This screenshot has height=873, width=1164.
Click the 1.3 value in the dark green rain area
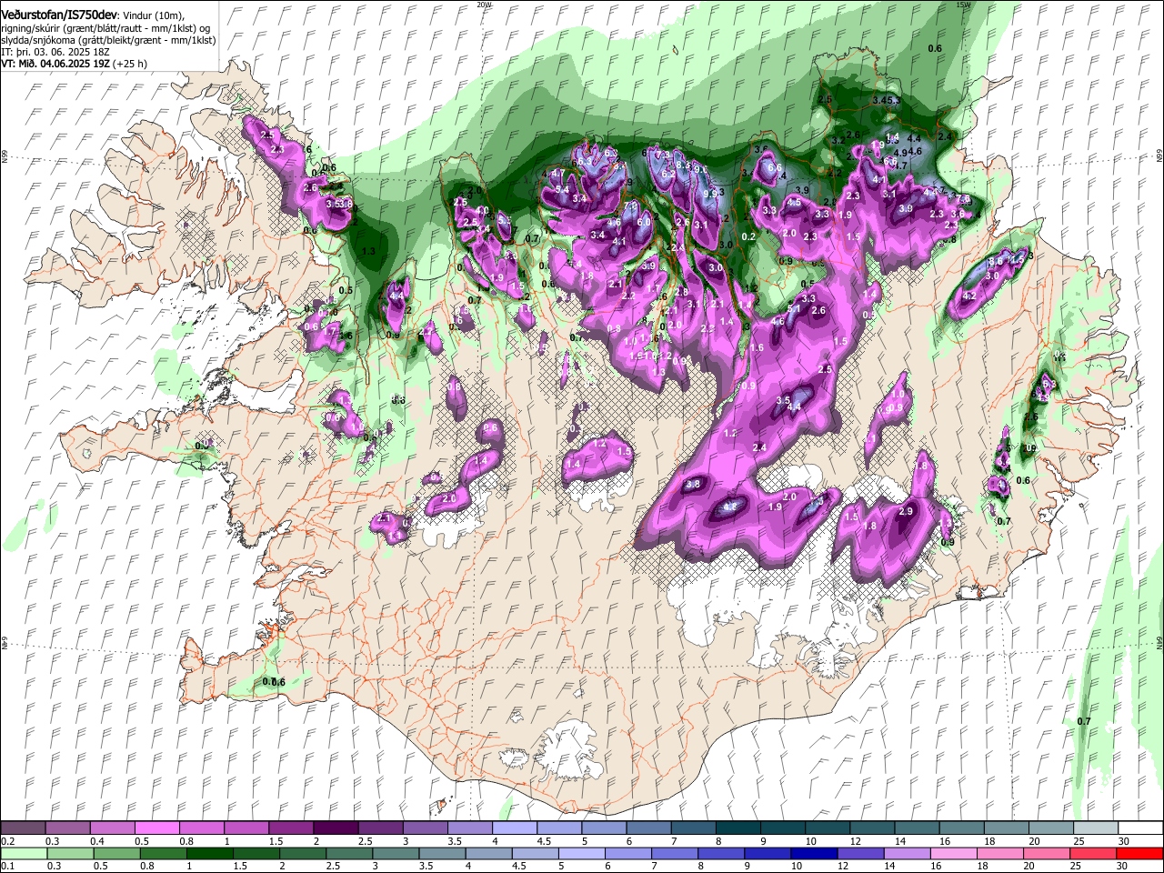coord(368,250)
